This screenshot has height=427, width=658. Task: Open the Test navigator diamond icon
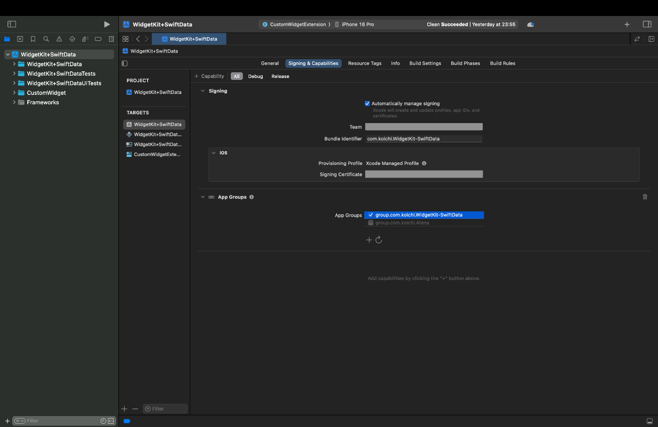click(x=72, y=39)
